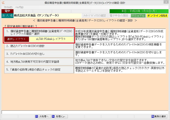This screenshot has width=170, height=120.
Task: Select item 3 テンプレートファイル(CSV)の切り出し
Action: click(39, 54)
